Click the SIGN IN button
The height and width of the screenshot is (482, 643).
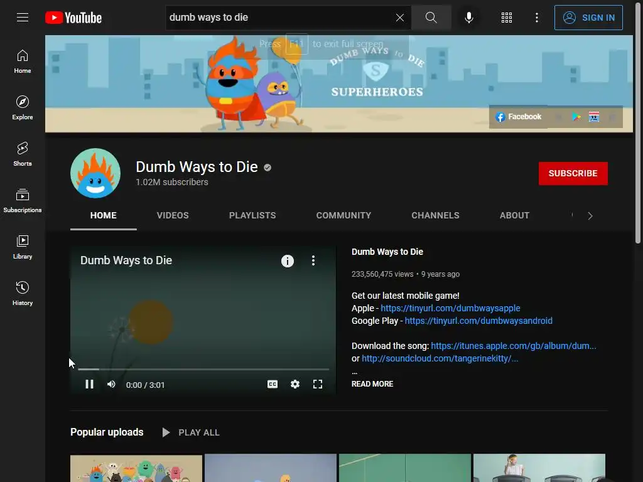[x=588, y=18]
